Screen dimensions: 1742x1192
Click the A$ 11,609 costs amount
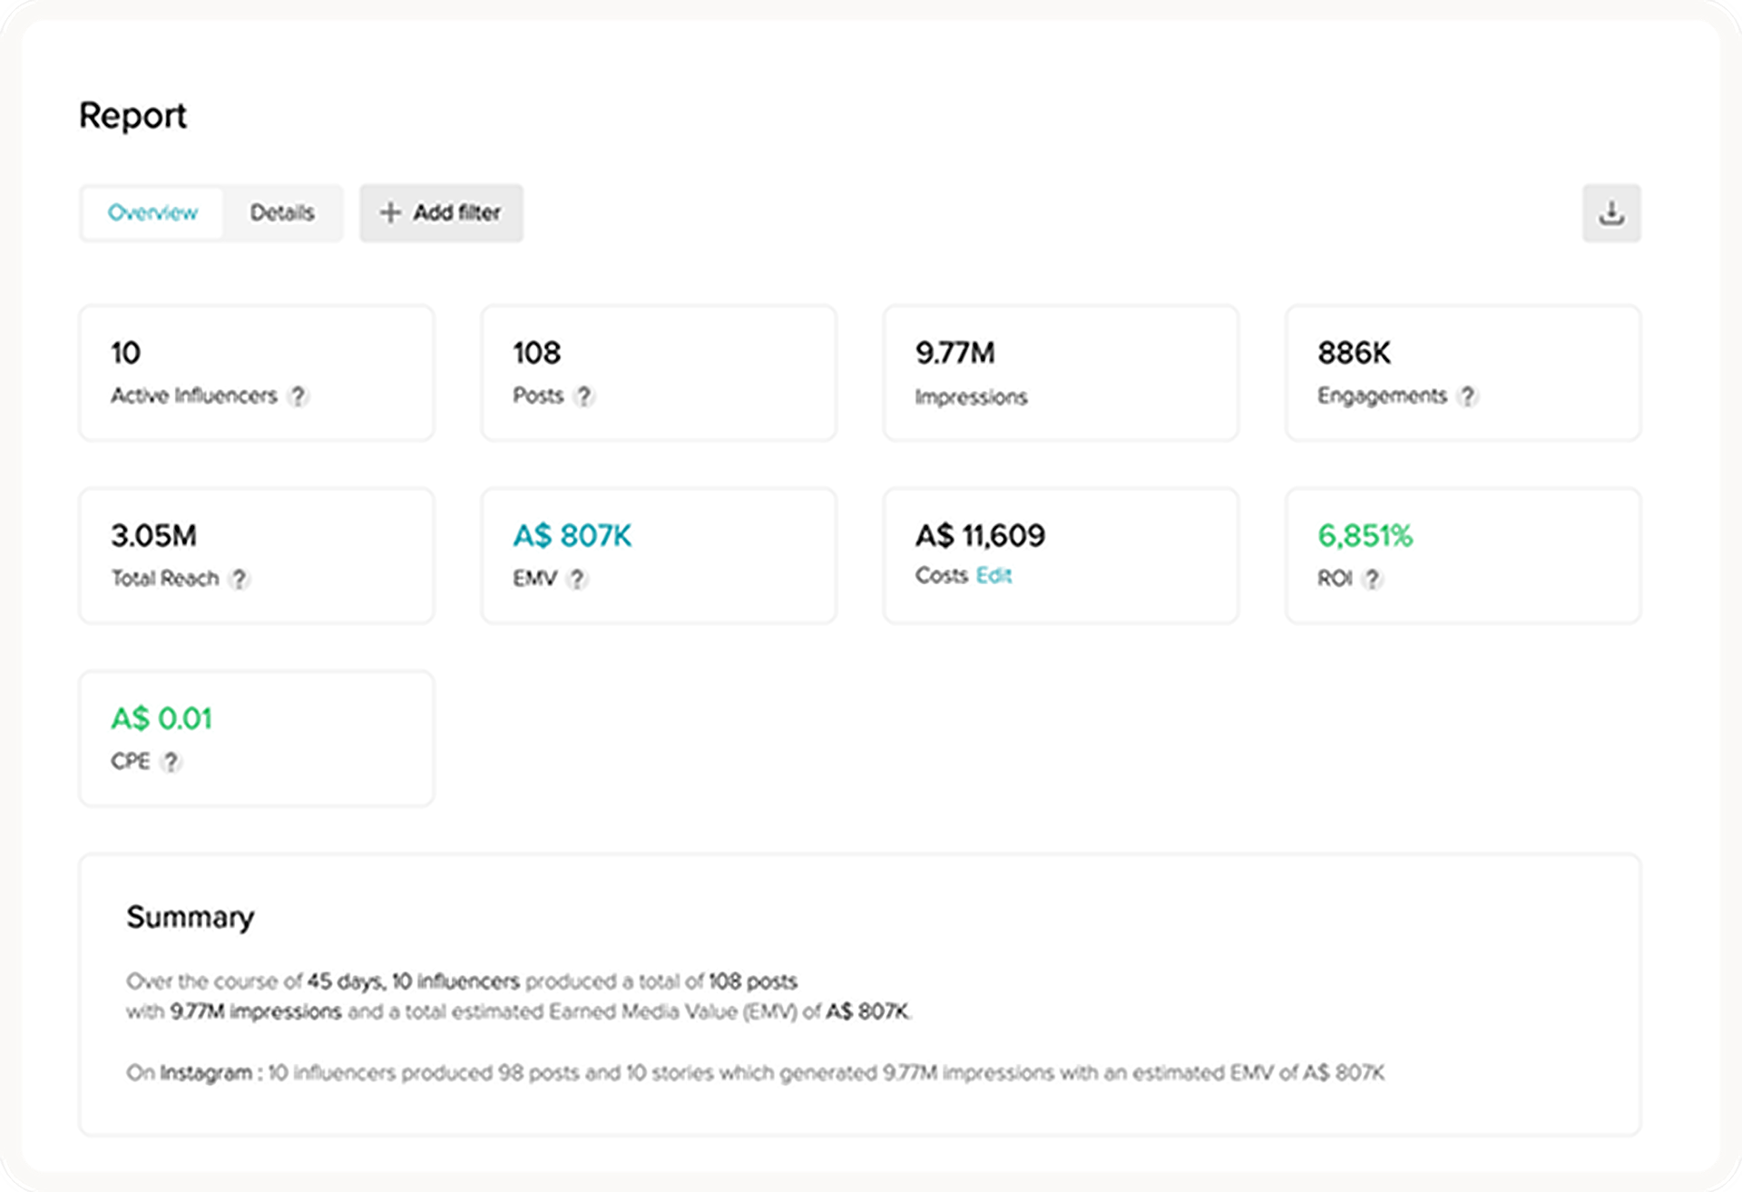[980, 536]
